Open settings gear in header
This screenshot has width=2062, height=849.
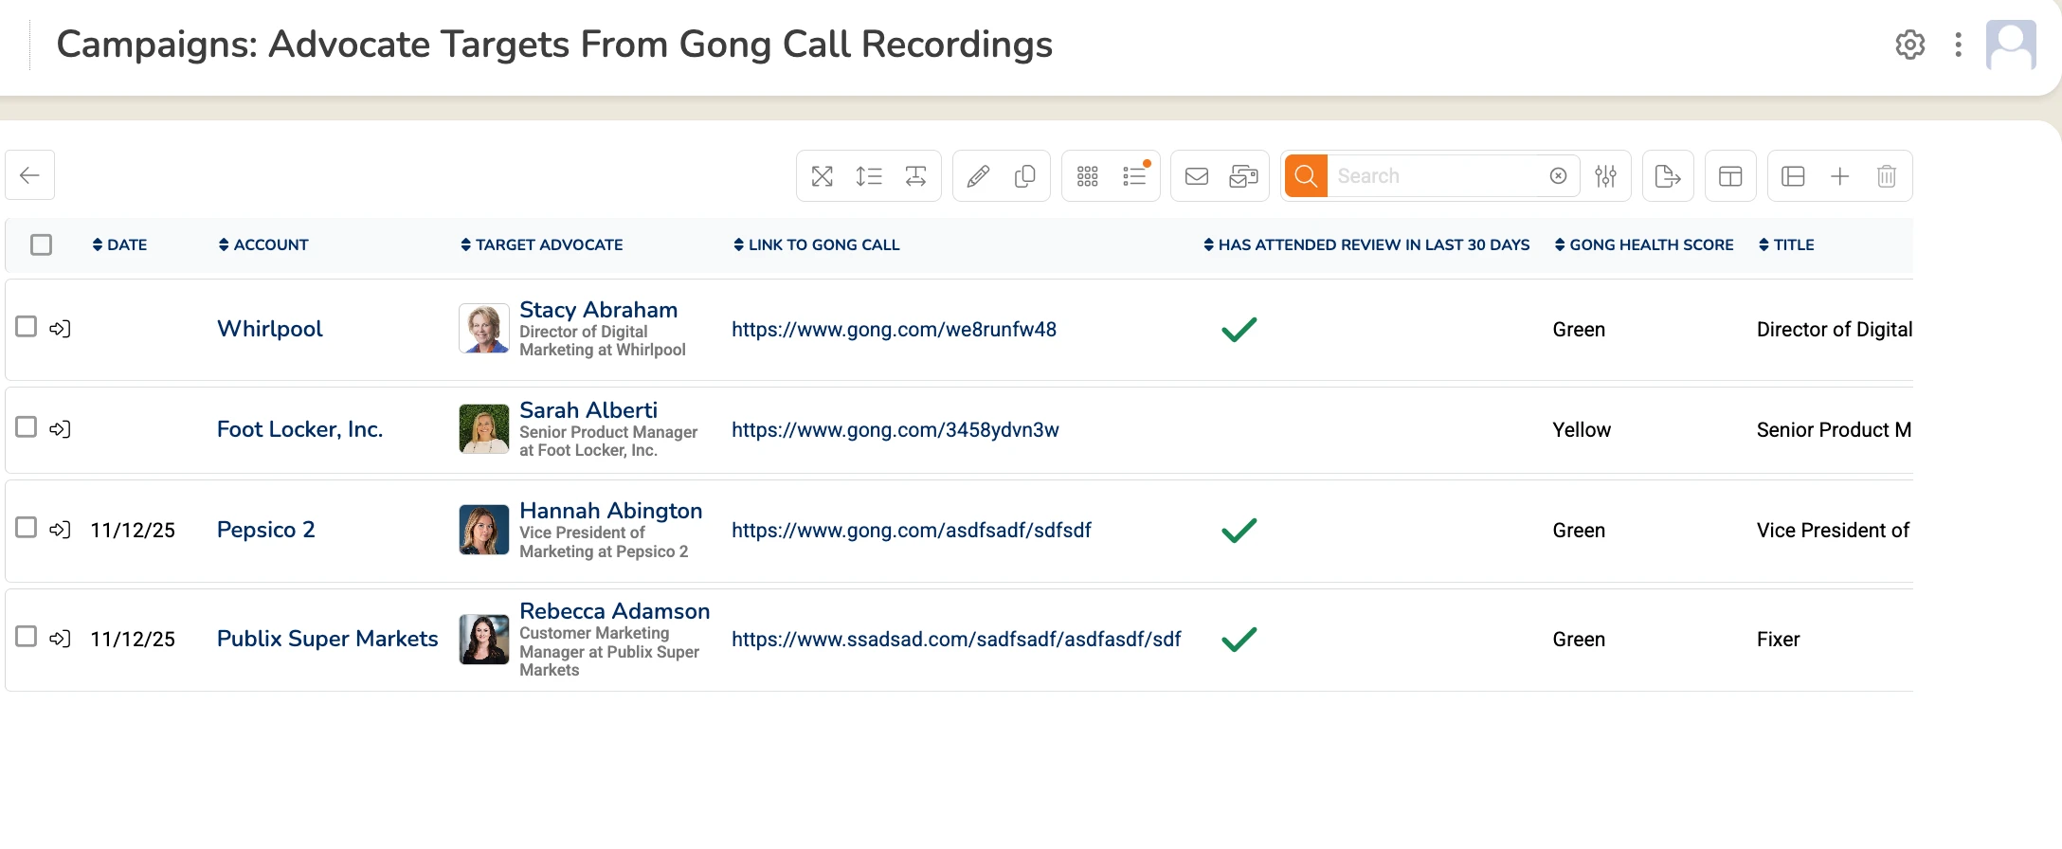[x=1910, y=45]
